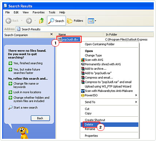This screenshot has width=156, height=141.
Task: Expand the Back history dropdown arrow
Action: pyautogui.click(x=22, y=21)
